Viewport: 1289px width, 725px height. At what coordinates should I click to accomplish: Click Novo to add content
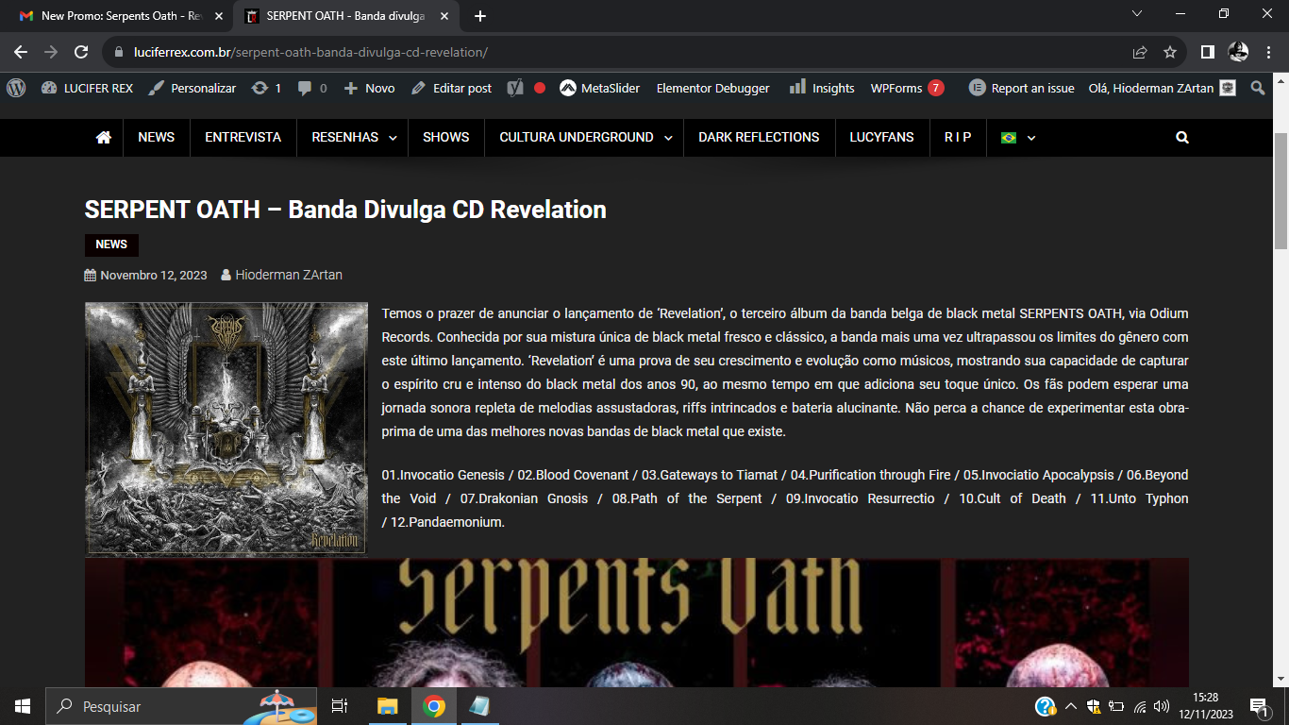tap(369, 88)
